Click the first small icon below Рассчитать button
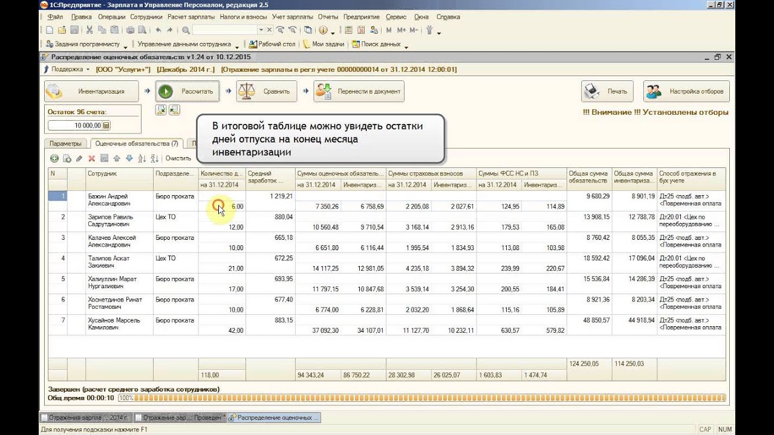Viewport: 774px width, 435px height. [161, 109]
